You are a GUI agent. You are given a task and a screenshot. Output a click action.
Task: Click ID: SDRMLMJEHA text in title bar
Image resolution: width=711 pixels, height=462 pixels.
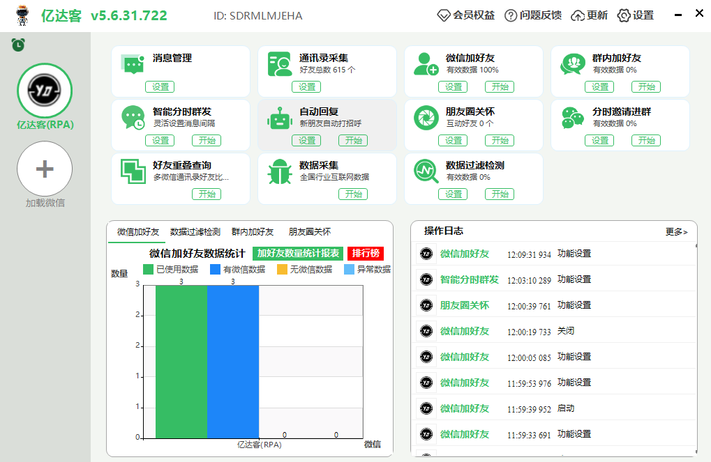[x=258, y=16]
